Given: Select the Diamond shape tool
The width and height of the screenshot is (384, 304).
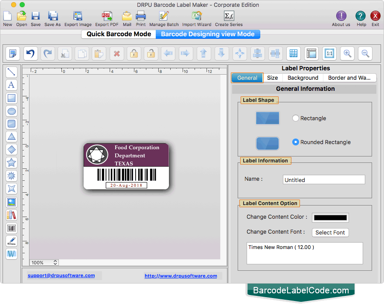Looking at the screenshot, I should click(x=12, y=150).
